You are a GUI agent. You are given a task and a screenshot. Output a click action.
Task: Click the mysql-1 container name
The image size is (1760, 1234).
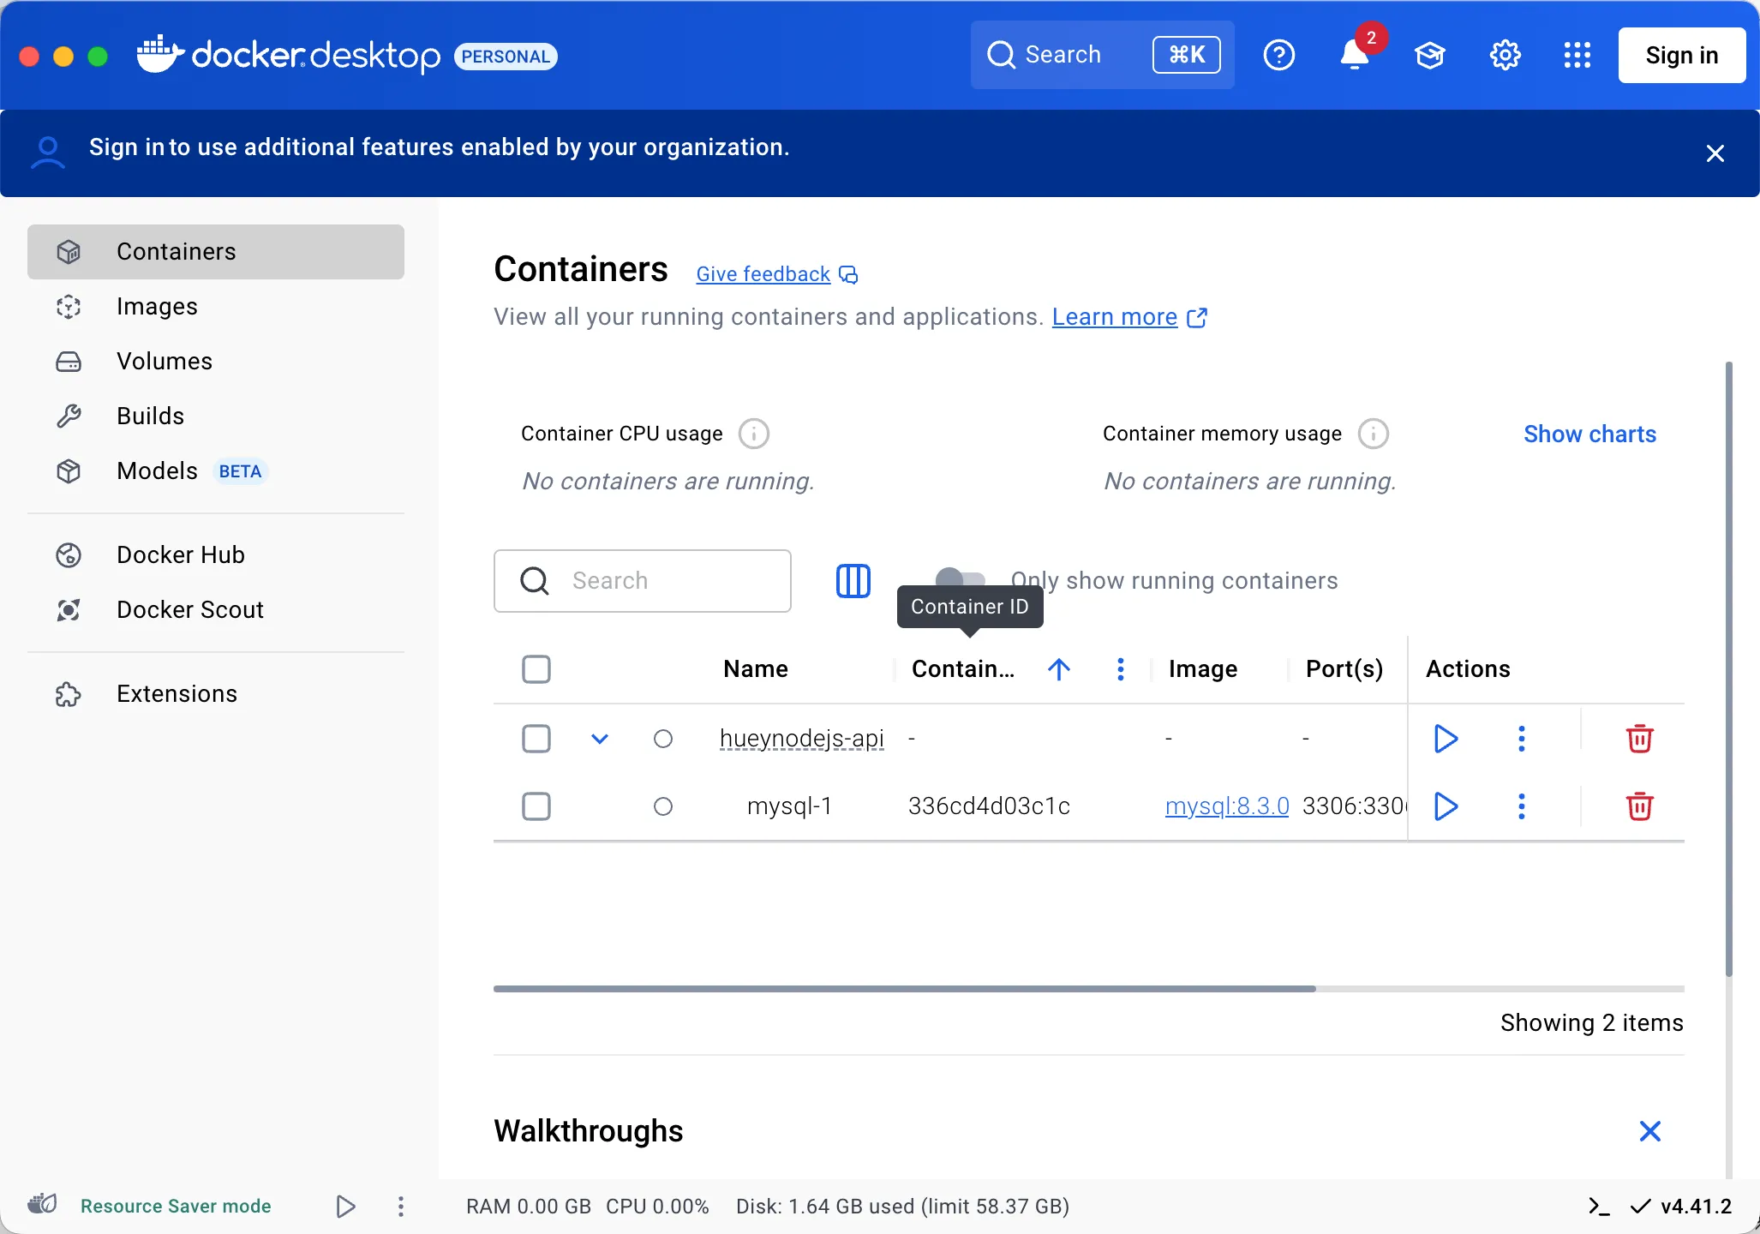click(789, 806)
